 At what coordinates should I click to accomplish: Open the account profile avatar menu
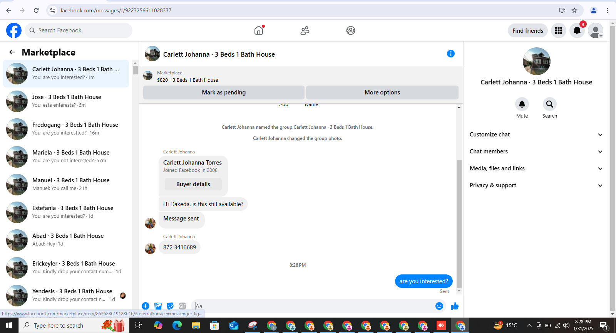(x=596, y=30)
